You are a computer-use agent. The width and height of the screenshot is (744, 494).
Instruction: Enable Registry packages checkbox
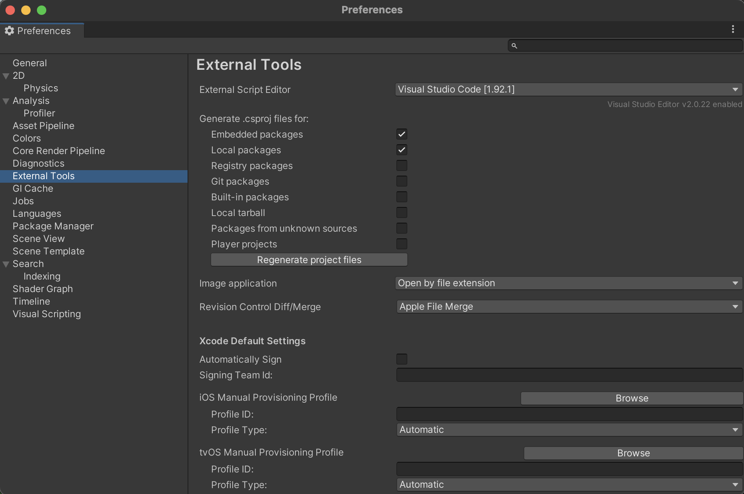pyautogui.click(x=401, y=165)
